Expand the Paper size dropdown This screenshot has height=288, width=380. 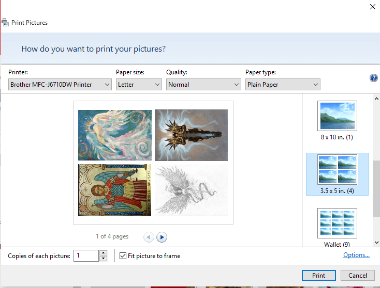[139, 85]
